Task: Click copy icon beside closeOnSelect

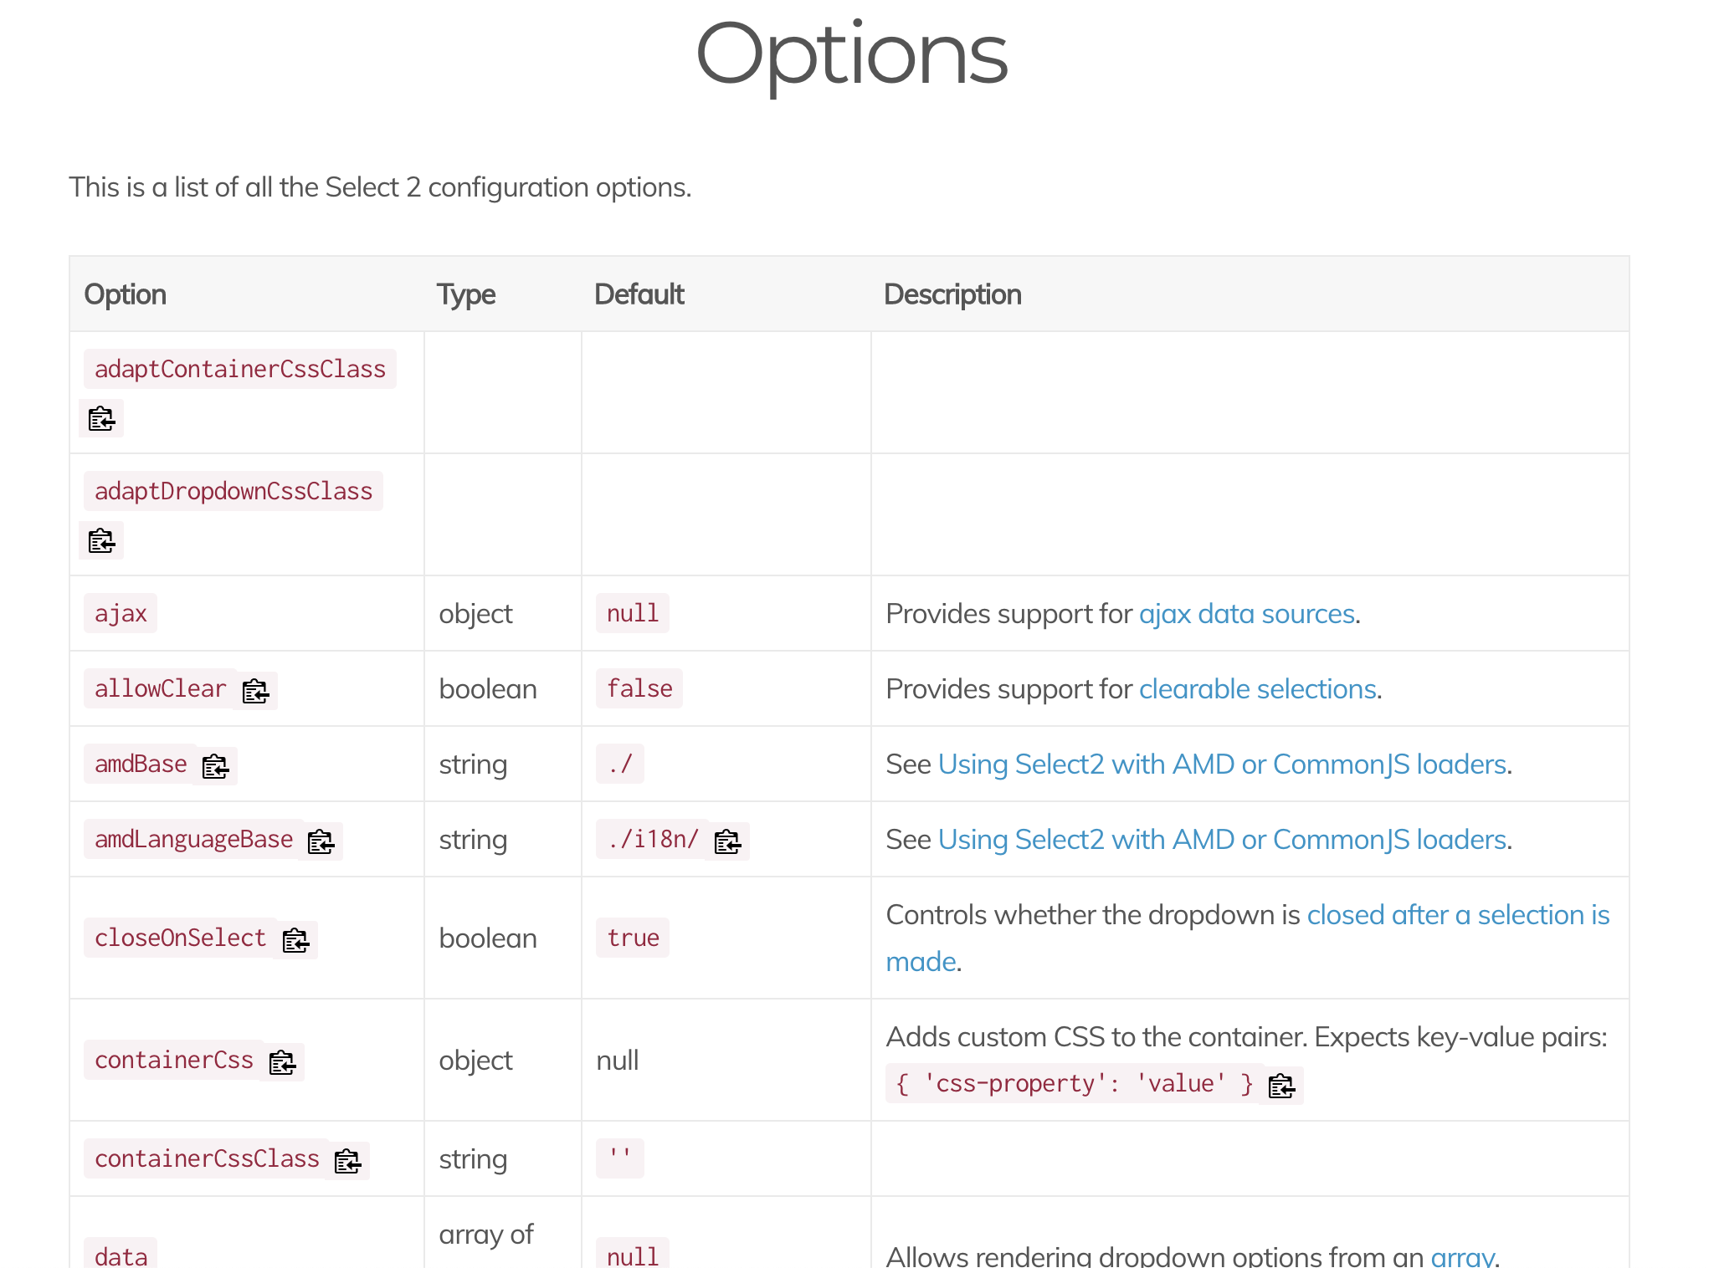Action: point(295,940)
